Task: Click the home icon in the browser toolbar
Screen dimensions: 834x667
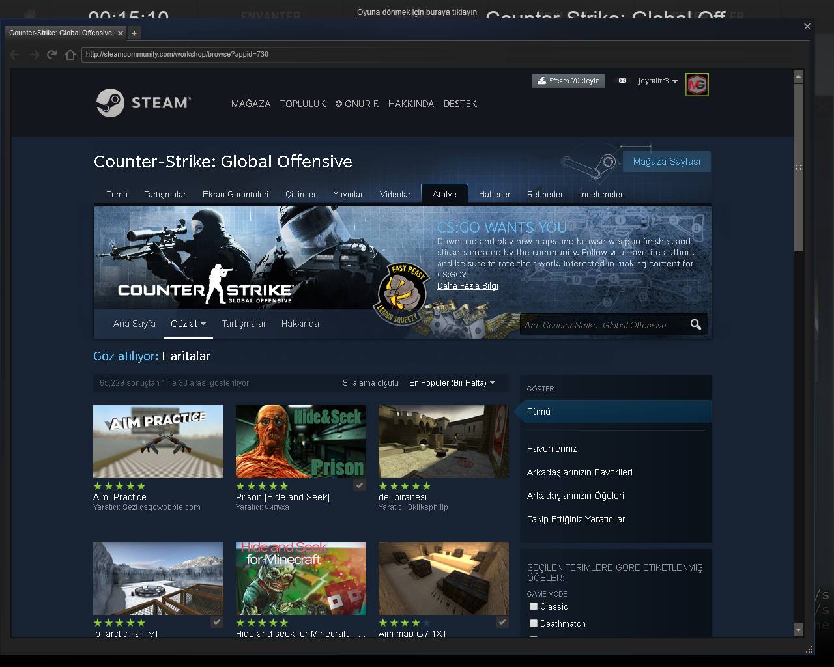Action: 70,55
